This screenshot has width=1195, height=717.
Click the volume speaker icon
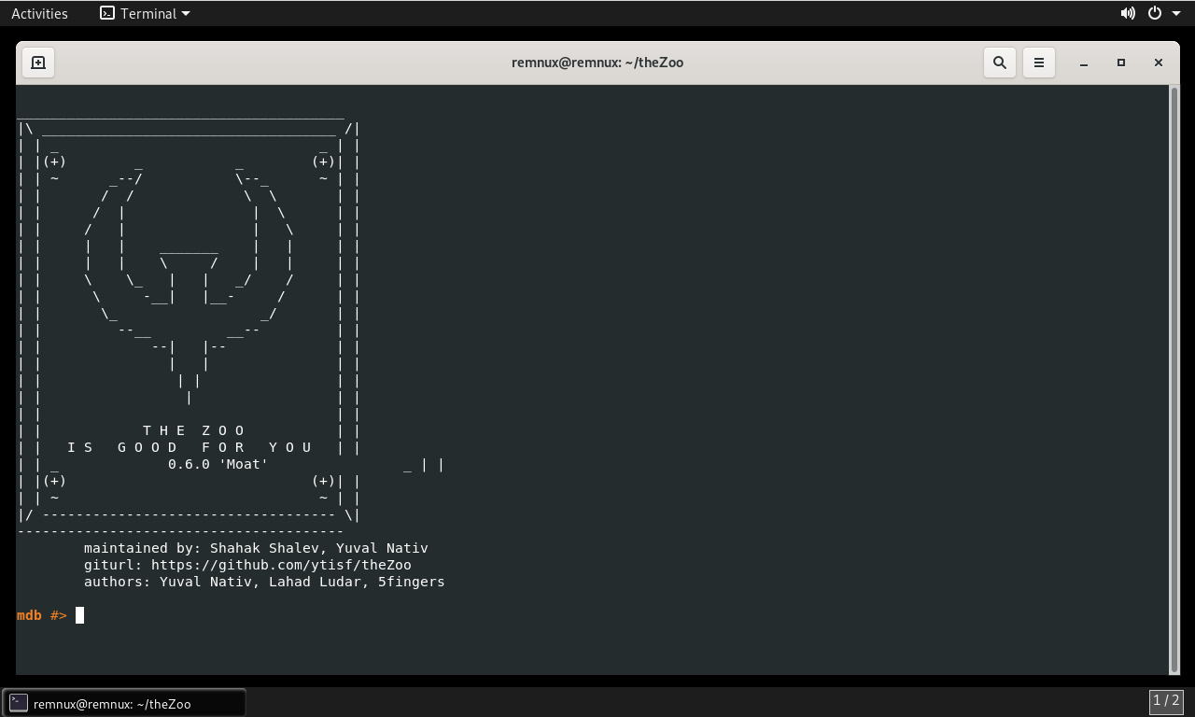(1128, 13)
